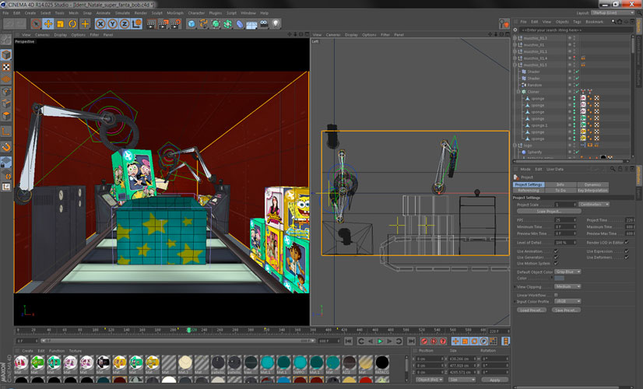This screenshot has height=389, width=643.
Task: Click the Scale Project button
Action: point(549,211)
